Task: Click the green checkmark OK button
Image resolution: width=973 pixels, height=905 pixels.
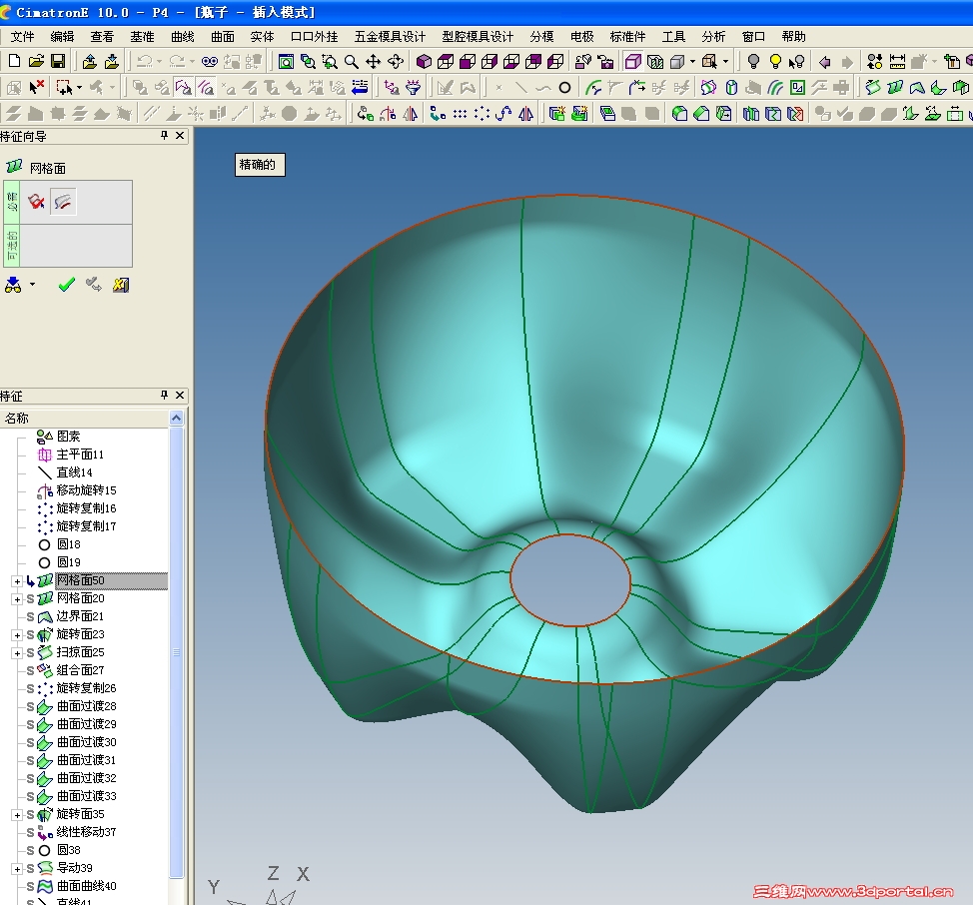Action: pos(66,285)
